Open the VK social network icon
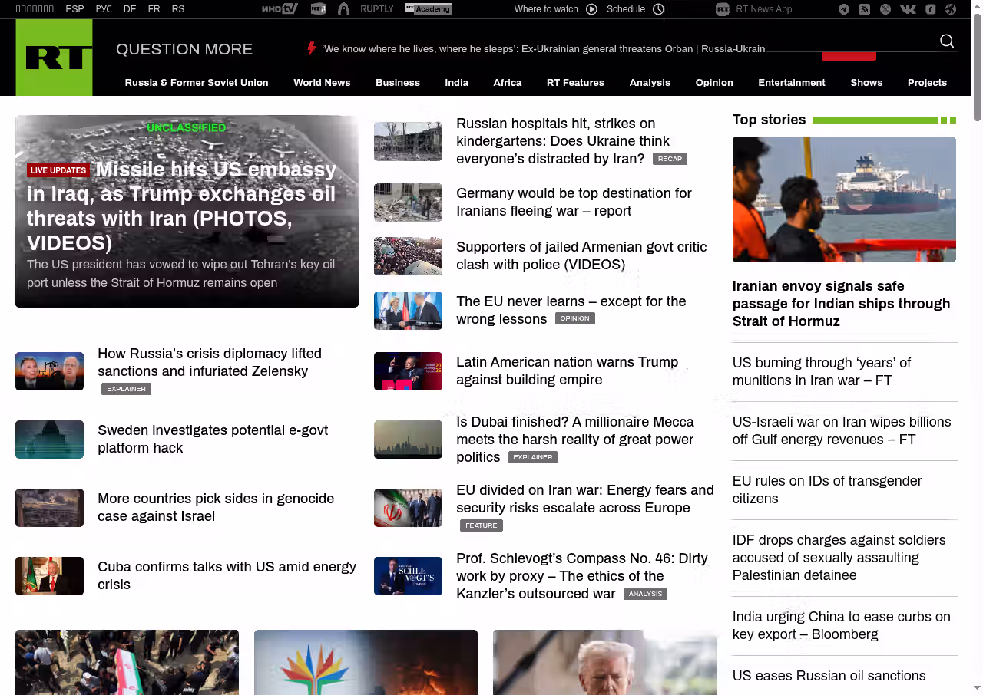983x695 pixels. pyautogui.click(x=908, y=9)
